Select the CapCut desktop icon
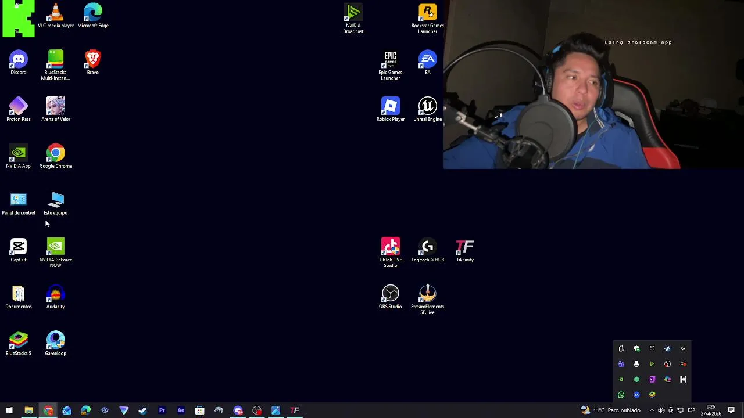Image resolution: width=744 pixels, height=418 pixels. coord(19,250)
